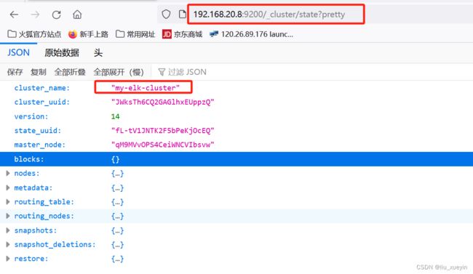Select the "JWksTh6CQ2GAGlhxEUppzQ" value
473x274 pixels.
coord(162,102)
